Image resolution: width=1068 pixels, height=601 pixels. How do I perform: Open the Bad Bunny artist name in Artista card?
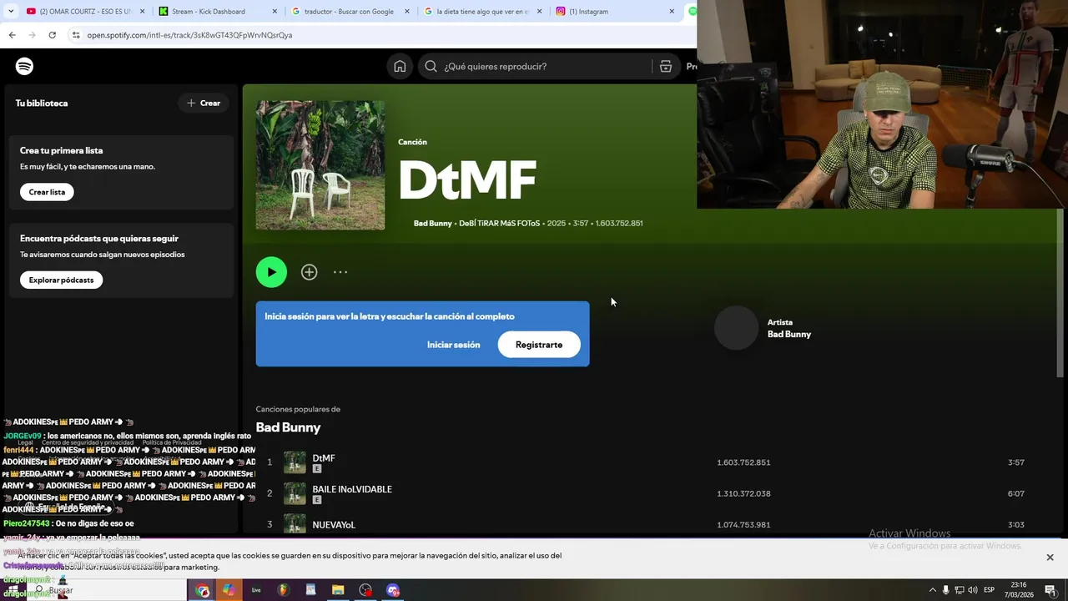tap(789, 335)
